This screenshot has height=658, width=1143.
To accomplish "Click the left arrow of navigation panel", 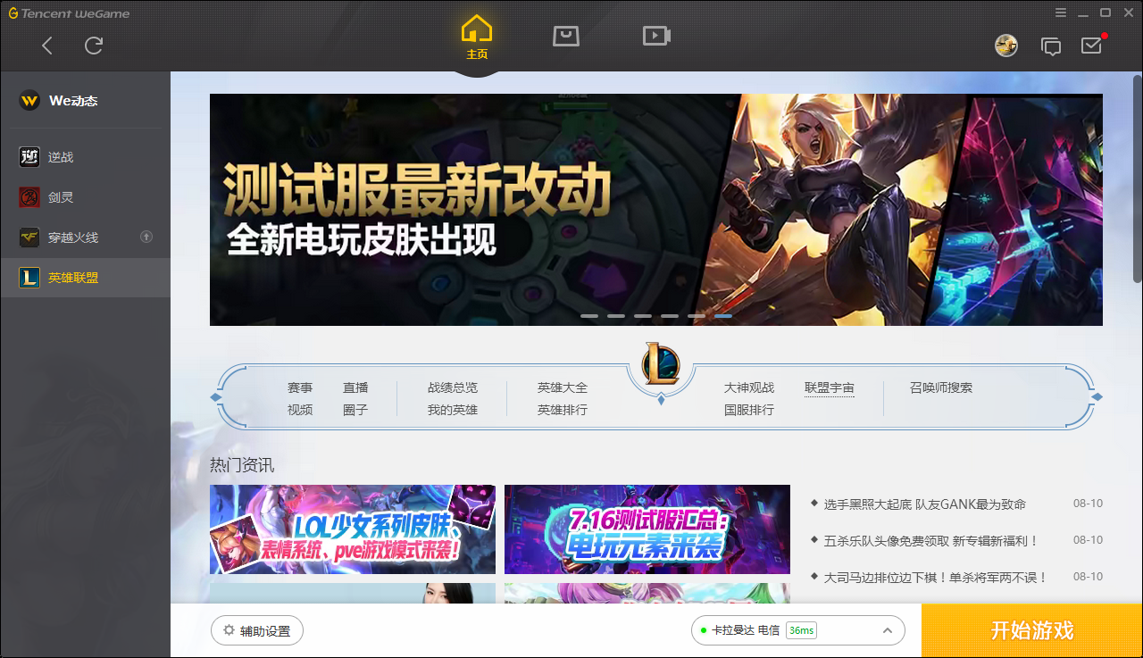I will [215, 396].
